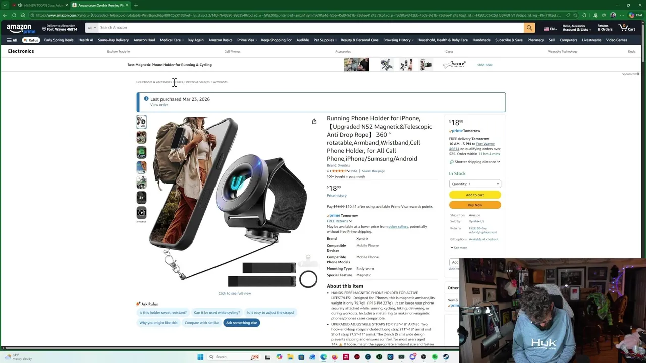Open the Video Games nav item
The width and height of the screenshot is (646, 363).
pyautogui.click(x=617, y=40)
